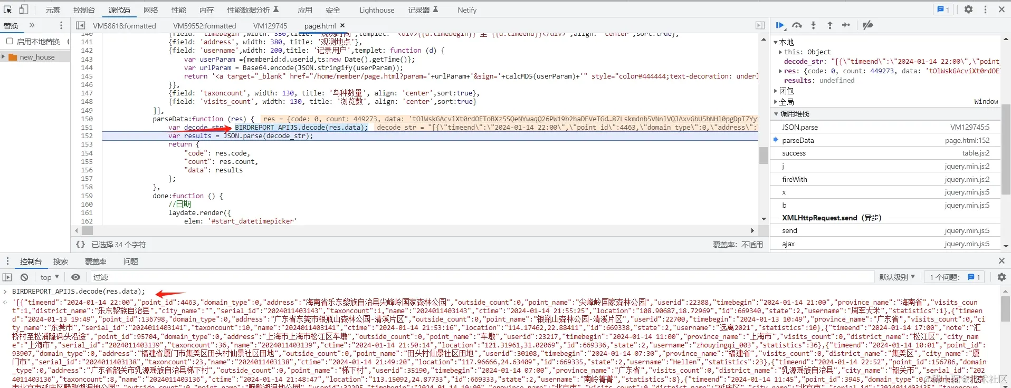Clear the console output
The width and height of the screenshot is (1011, 388).
tap(24, 277)
